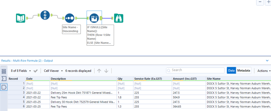Click the Qty column header
This screenshot has width=271, height=111.
125,79
